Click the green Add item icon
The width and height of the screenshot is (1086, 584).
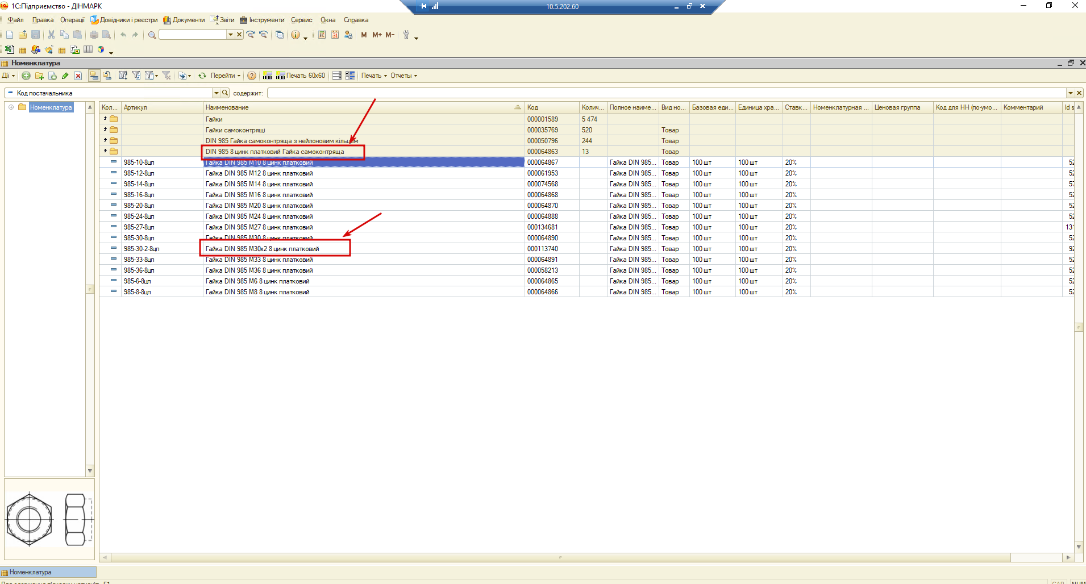[x=26, y=76]
